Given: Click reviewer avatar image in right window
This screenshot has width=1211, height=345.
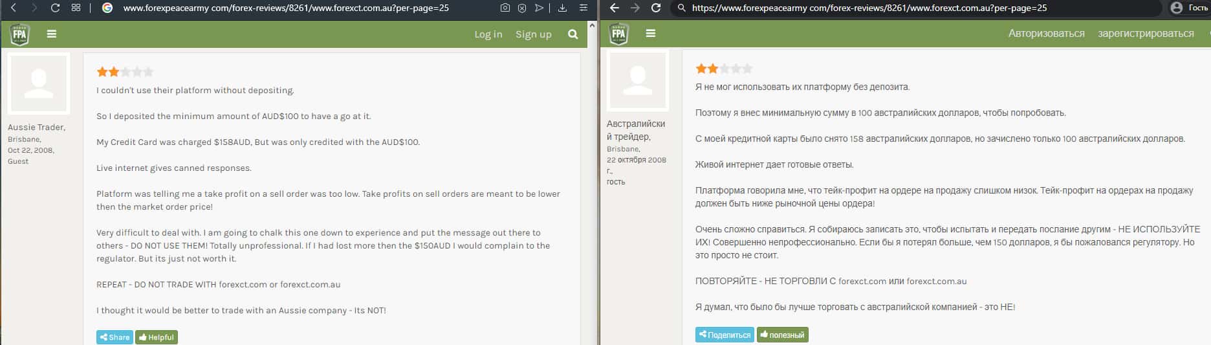Looking at the screenshot, I should 638,80.
